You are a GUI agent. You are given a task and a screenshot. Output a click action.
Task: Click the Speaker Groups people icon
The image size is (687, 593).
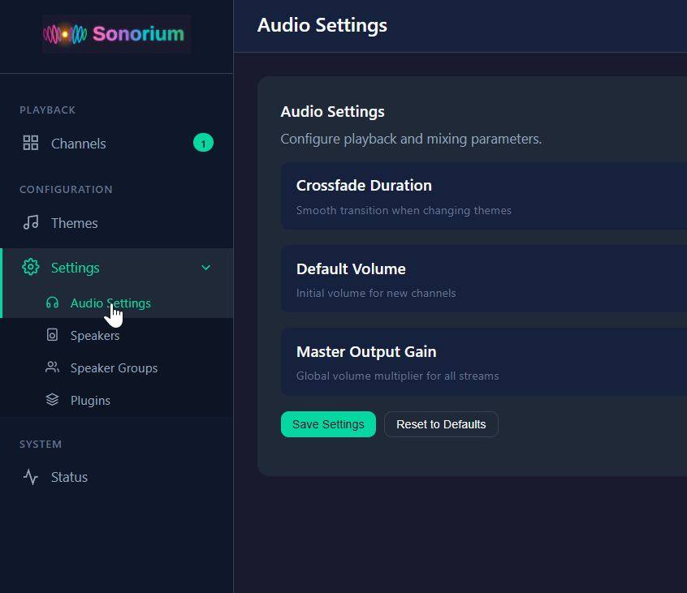pyautogui.click(x=53, y=367)
